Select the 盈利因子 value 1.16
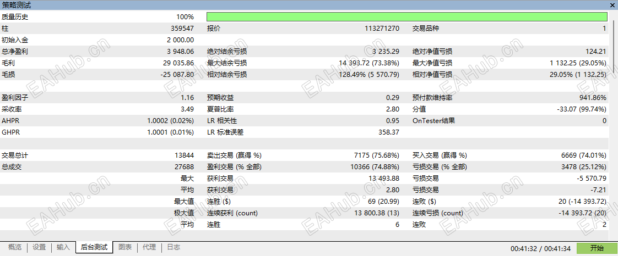618x256 pixels. tap(188, 98)
